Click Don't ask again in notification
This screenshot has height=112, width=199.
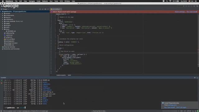point(181,107)
